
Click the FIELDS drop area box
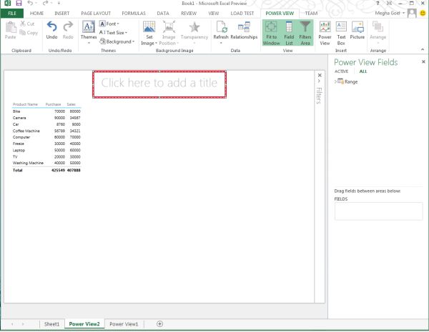[378, 211]
